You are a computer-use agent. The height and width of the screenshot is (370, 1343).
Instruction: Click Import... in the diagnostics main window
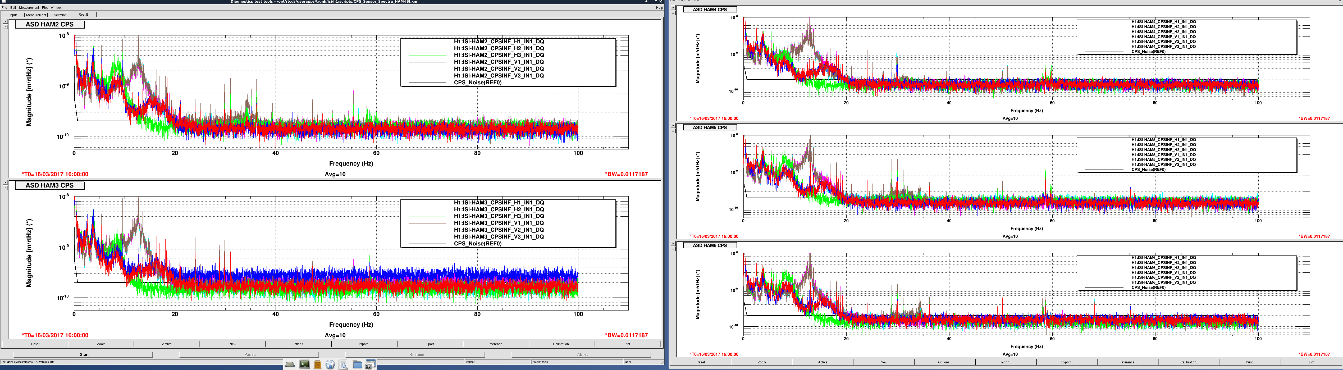click(364, 344)
